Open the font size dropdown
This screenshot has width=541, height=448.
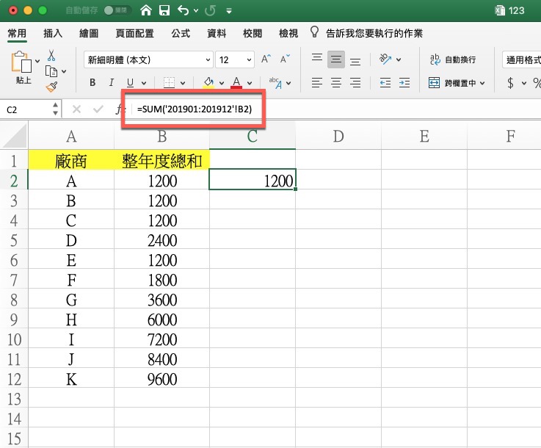[250, 60]
